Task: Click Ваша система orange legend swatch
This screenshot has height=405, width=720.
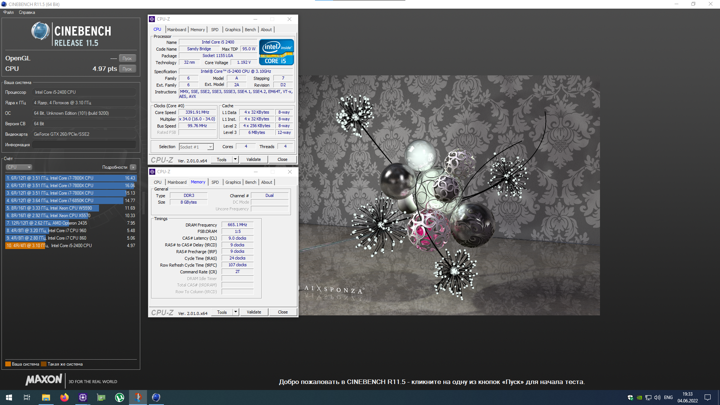Action: (8, 364)
